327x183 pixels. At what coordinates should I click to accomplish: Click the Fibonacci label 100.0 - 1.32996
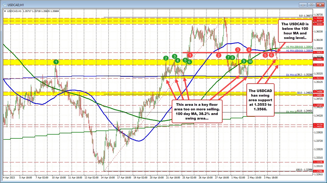coord(304,169)
